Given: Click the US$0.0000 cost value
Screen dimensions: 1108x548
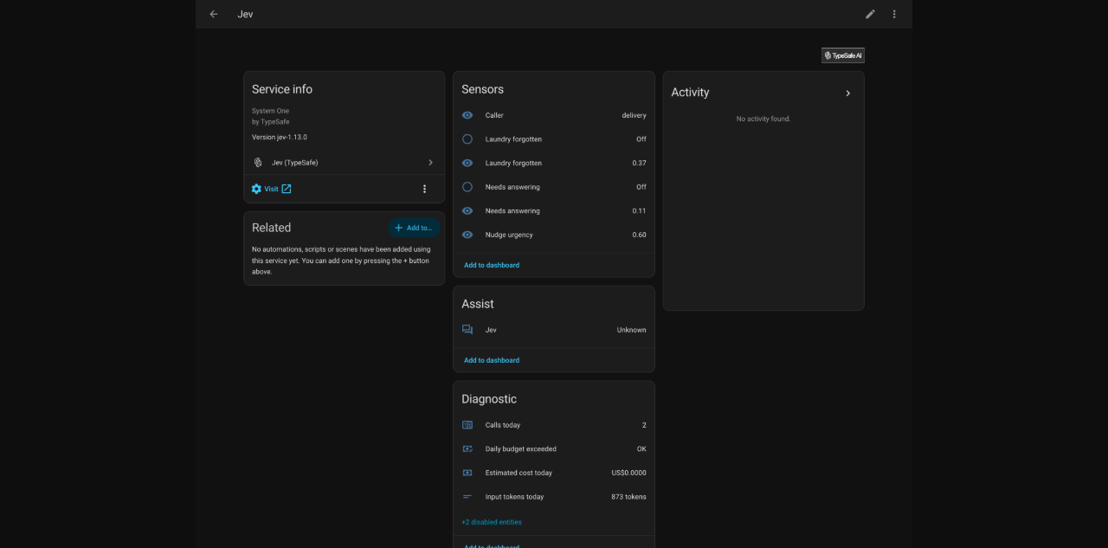Looking at the screenshot, I should click(628, 473).
